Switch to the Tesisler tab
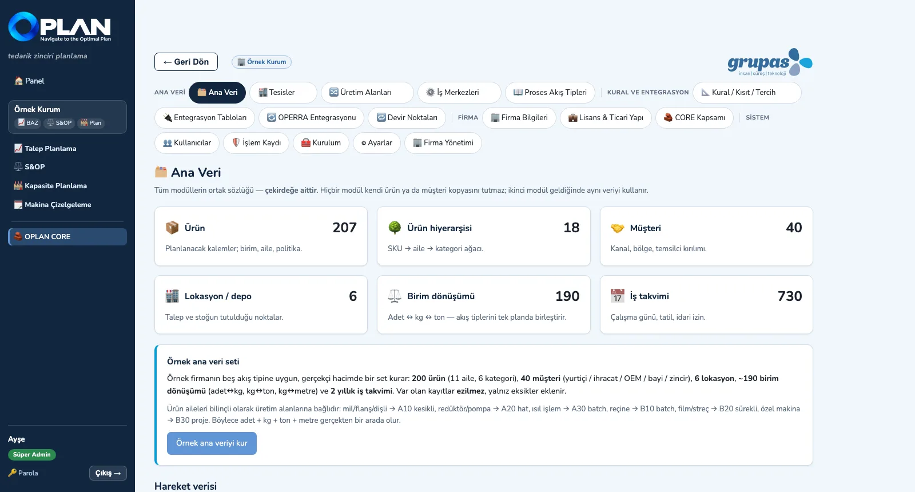The image size is (915, 492). pyautogui.click(x=283, y=93)
